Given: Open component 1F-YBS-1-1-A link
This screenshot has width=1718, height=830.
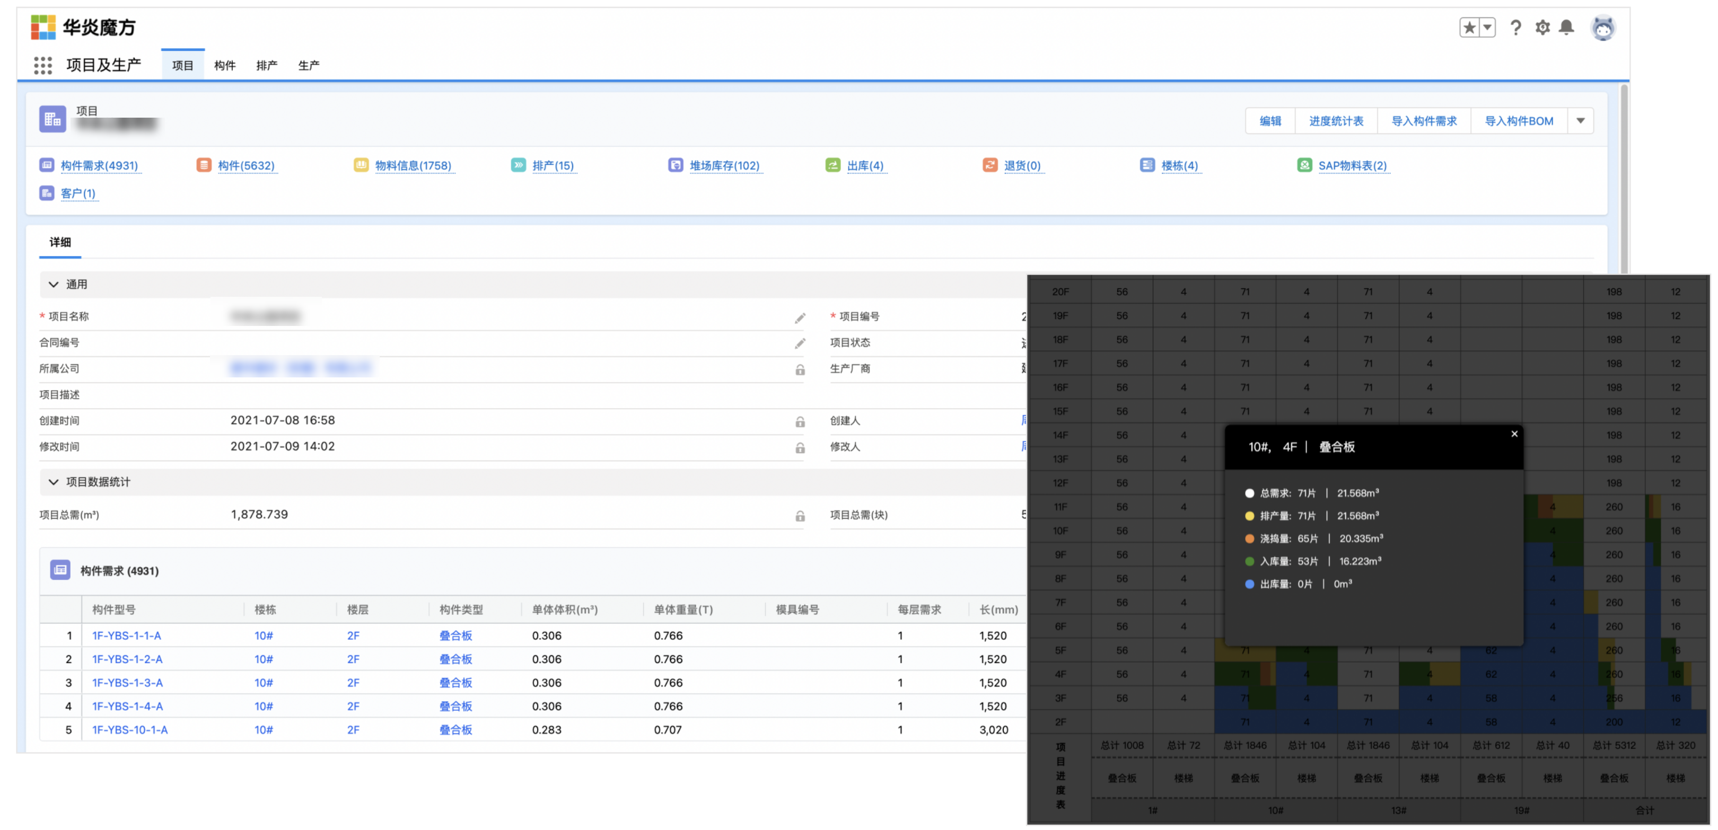Looking at the screenshot, I should click(x=126, y=635).
